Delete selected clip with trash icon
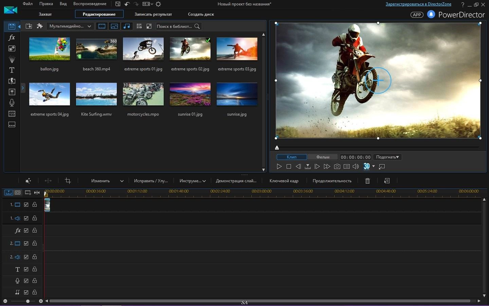 [367, 181]
